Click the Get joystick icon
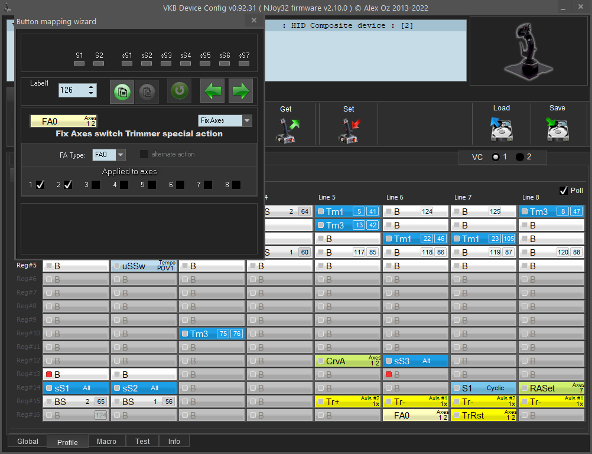Screen dimensions: 592x454 pos(287,129)
